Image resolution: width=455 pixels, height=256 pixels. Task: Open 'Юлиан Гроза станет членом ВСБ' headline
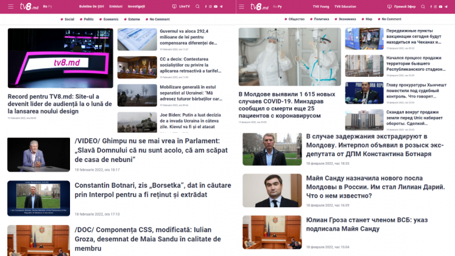(367, 224)
